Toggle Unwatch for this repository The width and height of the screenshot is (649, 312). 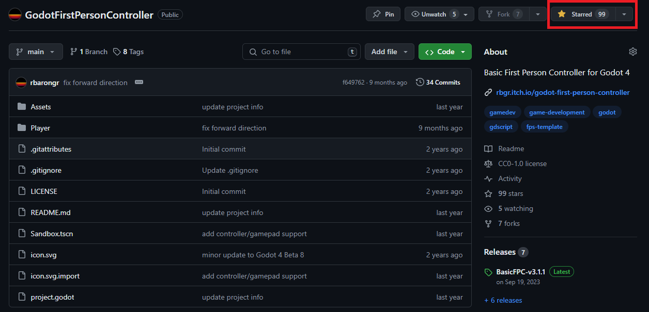[434, 15]
